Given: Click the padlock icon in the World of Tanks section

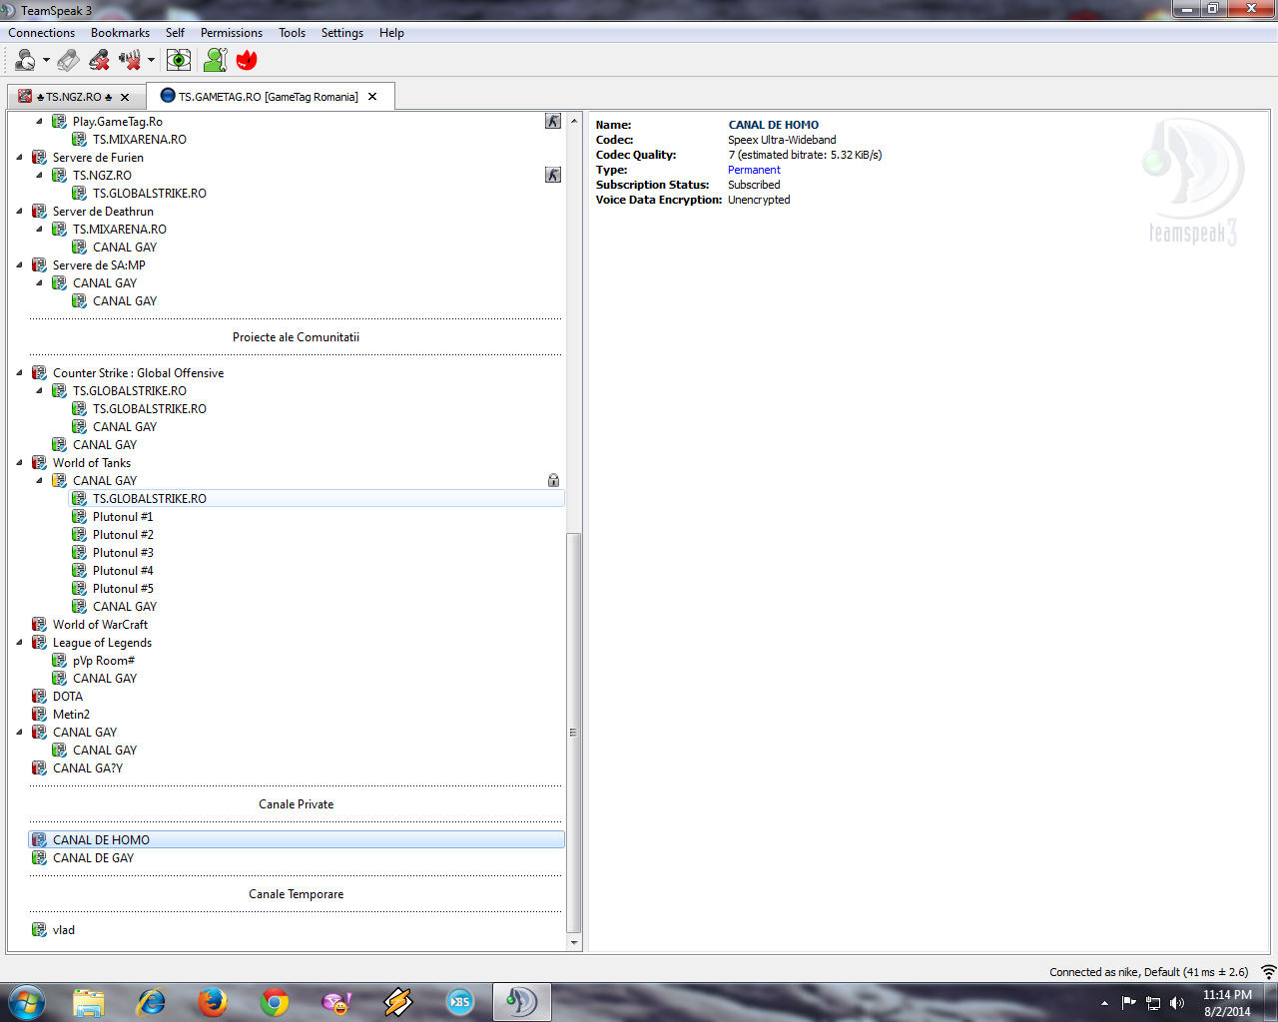Looking at the screenshot, I should coord(553,481).
